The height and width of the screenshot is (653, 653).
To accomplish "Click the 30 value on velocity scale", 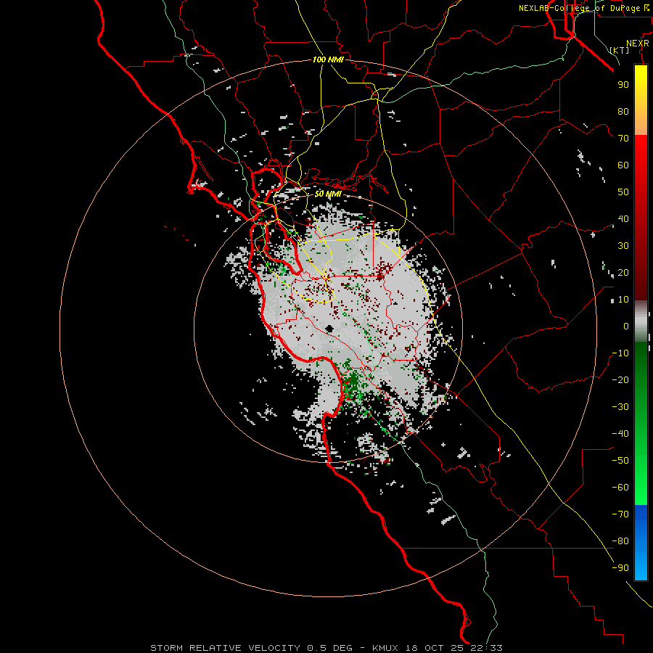I will 623,246.
